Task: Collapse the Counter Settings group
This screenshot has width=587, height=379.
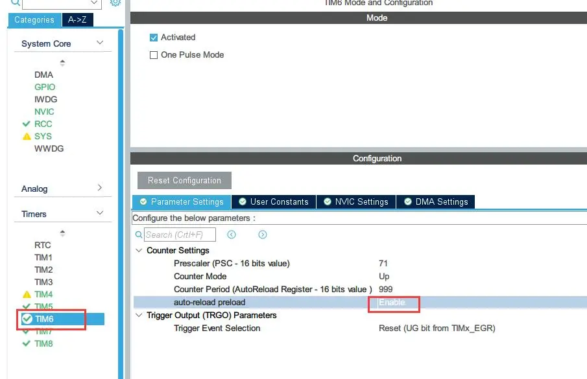Action: (138, 251)
